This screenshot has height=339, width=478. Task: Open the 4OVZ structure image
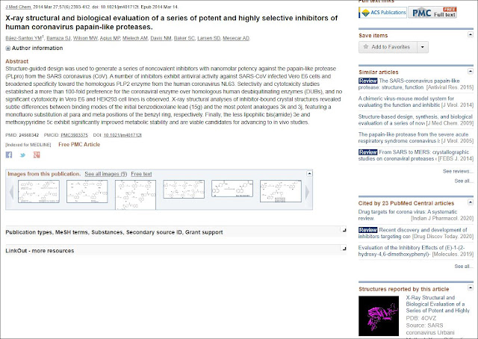[x=379, y=316]
